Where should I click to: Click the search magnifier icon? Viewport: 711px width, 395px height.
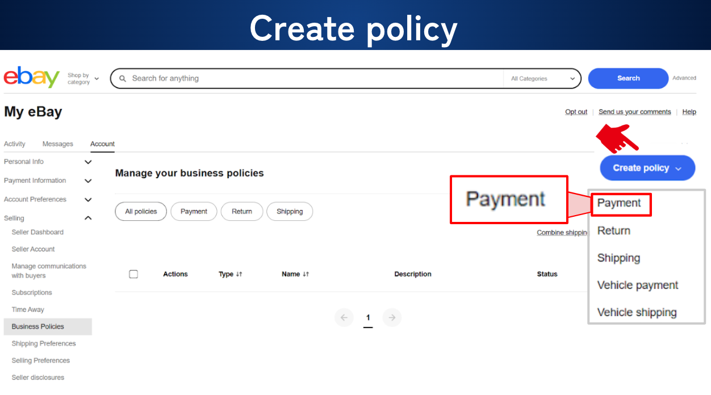[x=123, y=79]
